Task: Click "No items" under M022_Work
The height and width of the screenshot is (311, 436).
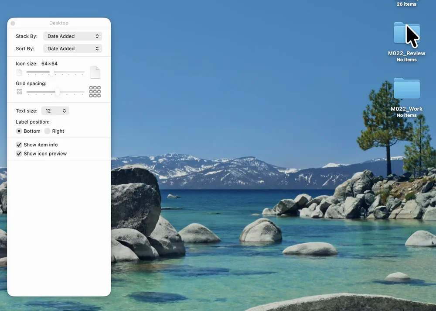Action: (x=406, y=115)
